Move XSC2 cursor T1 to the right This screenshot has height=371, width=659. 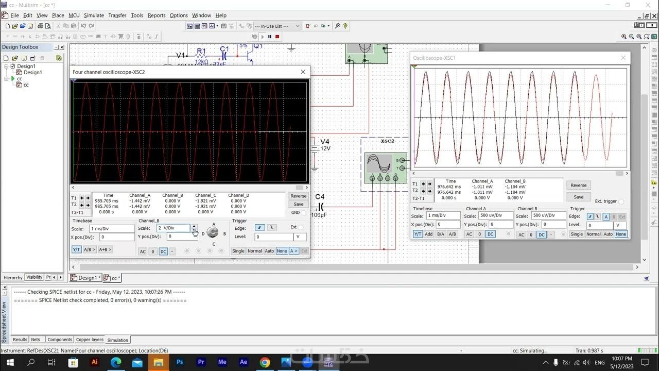tap(88, 198)
